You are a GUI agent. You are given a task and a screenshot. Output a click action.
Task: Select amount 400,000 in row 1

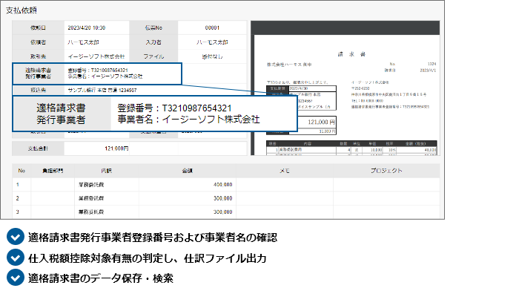click(222, 185)
